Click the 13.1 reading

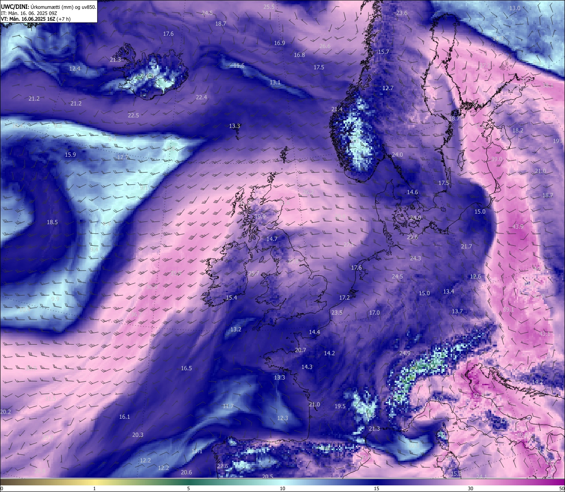[x=275, y=83]
